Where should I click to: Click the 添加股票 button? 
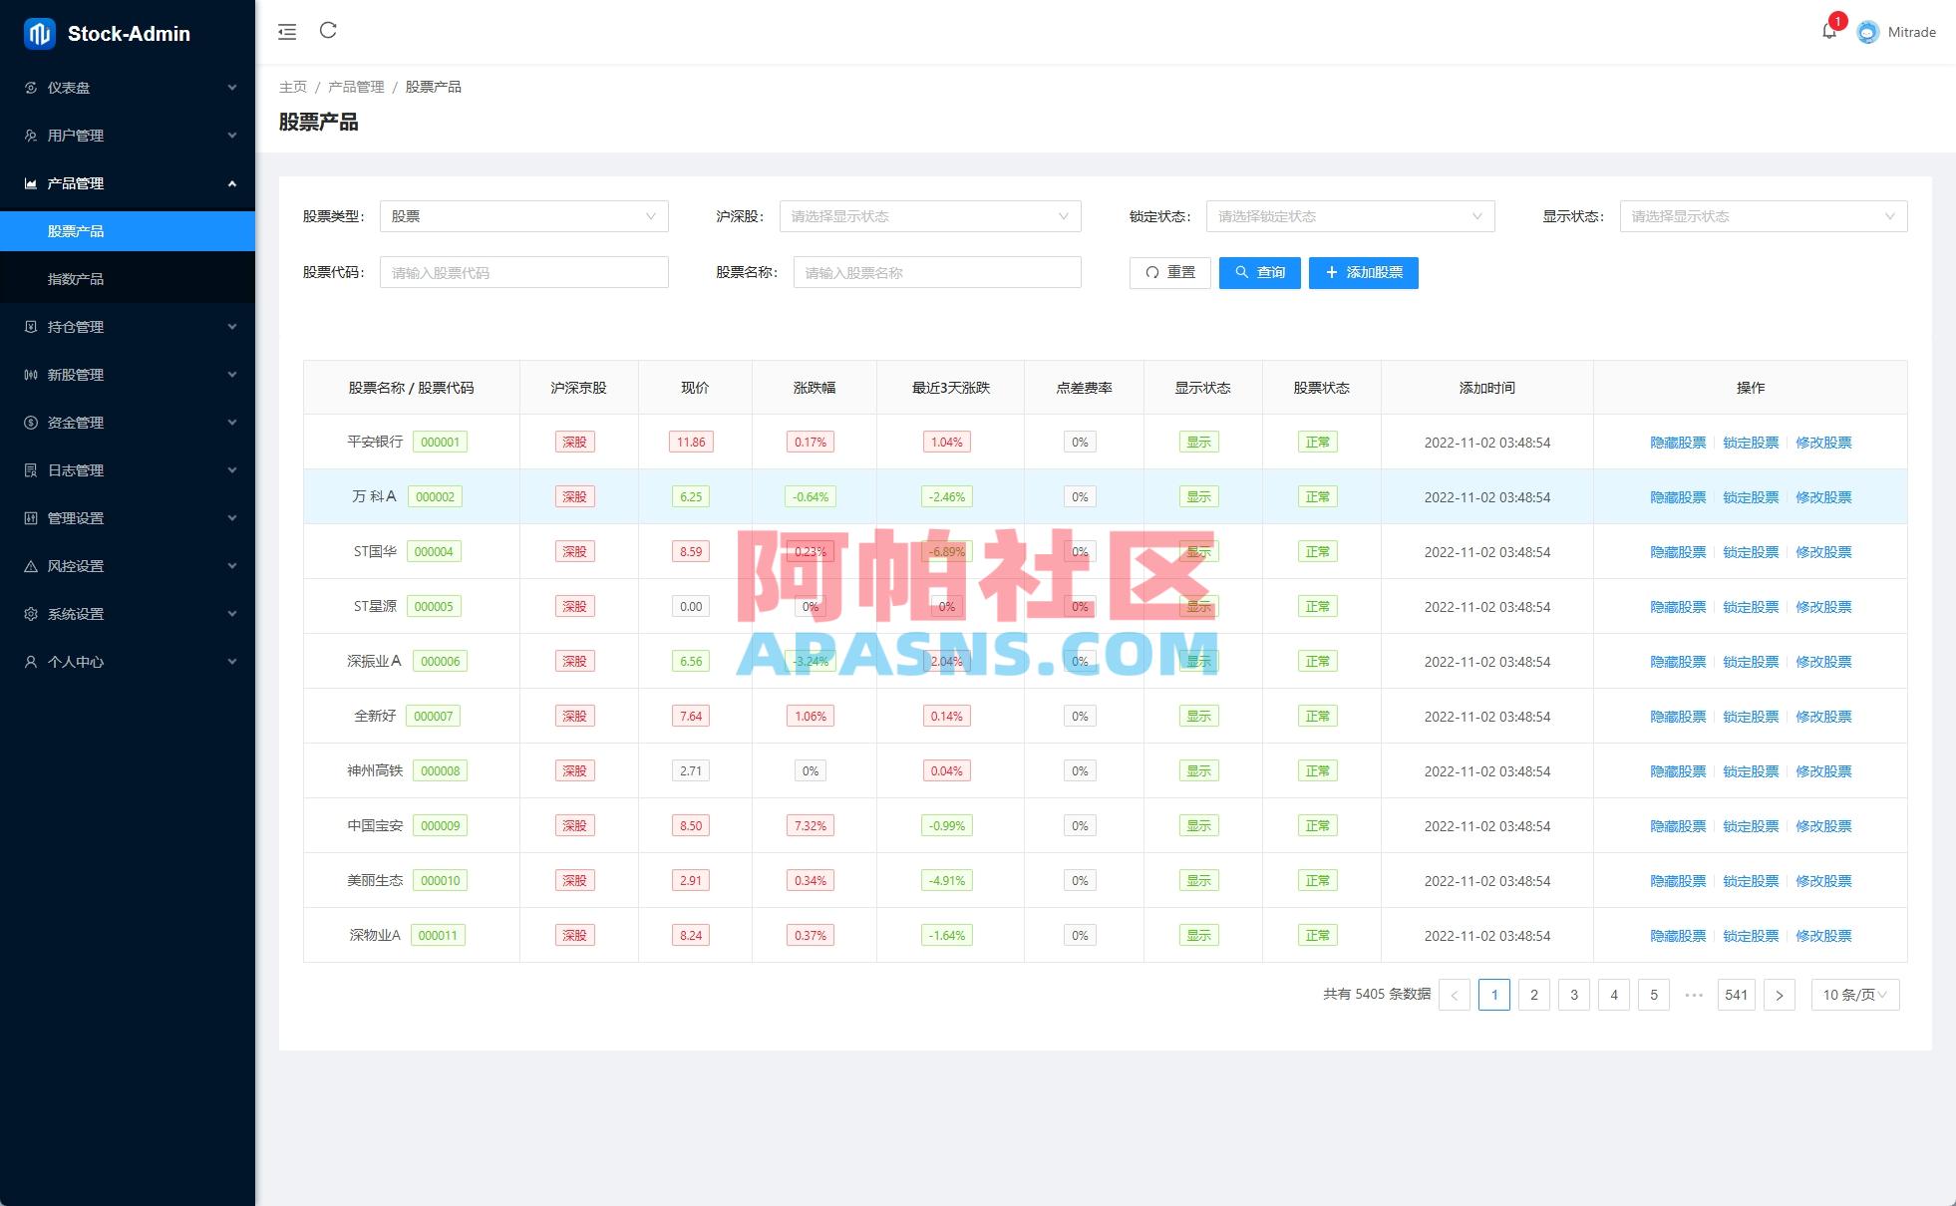1364,272
